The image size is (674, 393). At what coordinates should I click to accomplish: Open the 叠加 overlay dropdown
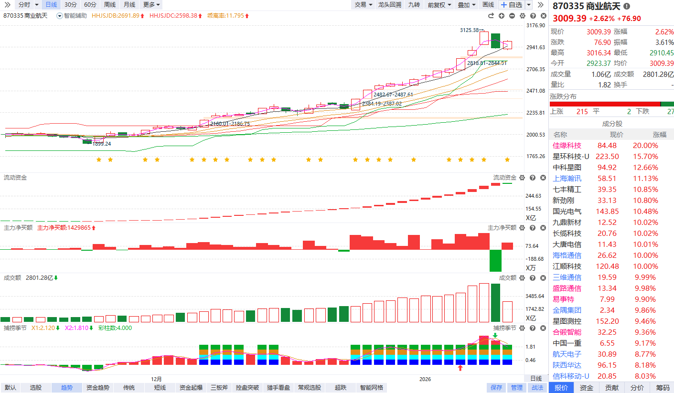coord(467,5)
